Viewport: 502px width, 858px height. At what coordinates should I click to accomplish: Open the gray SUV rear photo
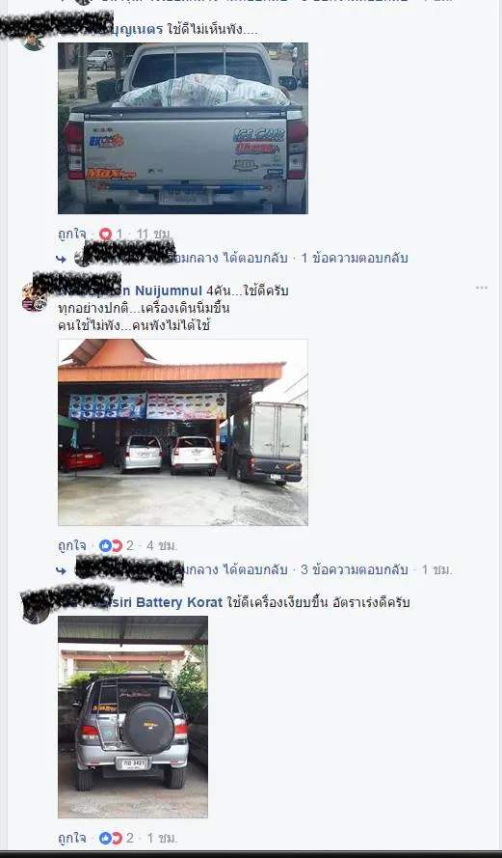[133, 717]
